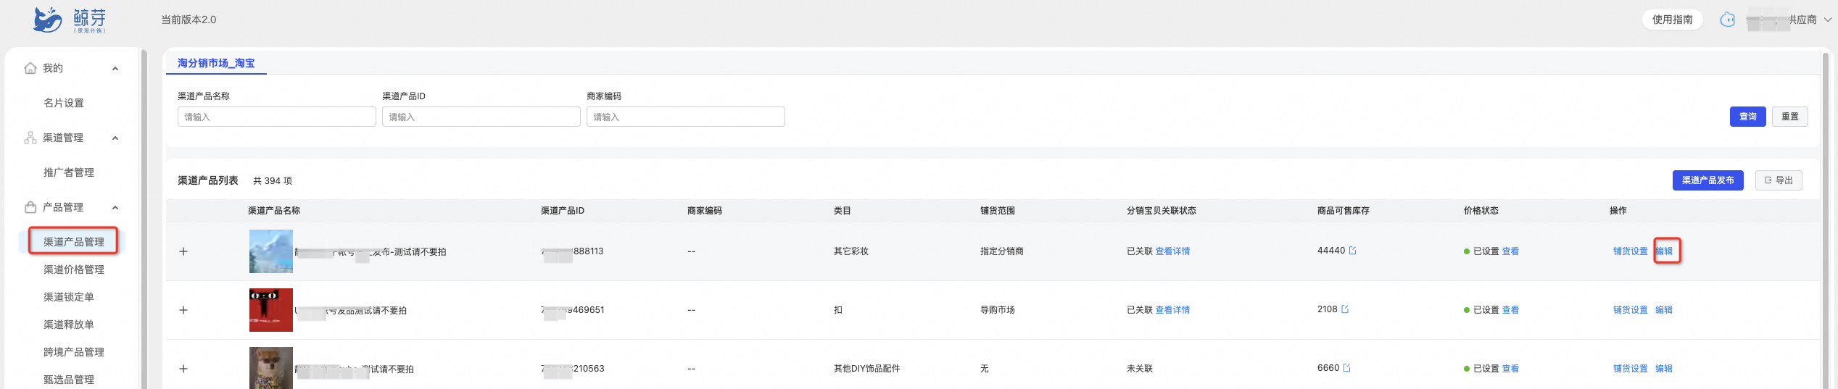Click the 渠道产品发布 button
The width and height of the screenshot is (1838, 389).
pyautogui.click(x=1707, y=180)
